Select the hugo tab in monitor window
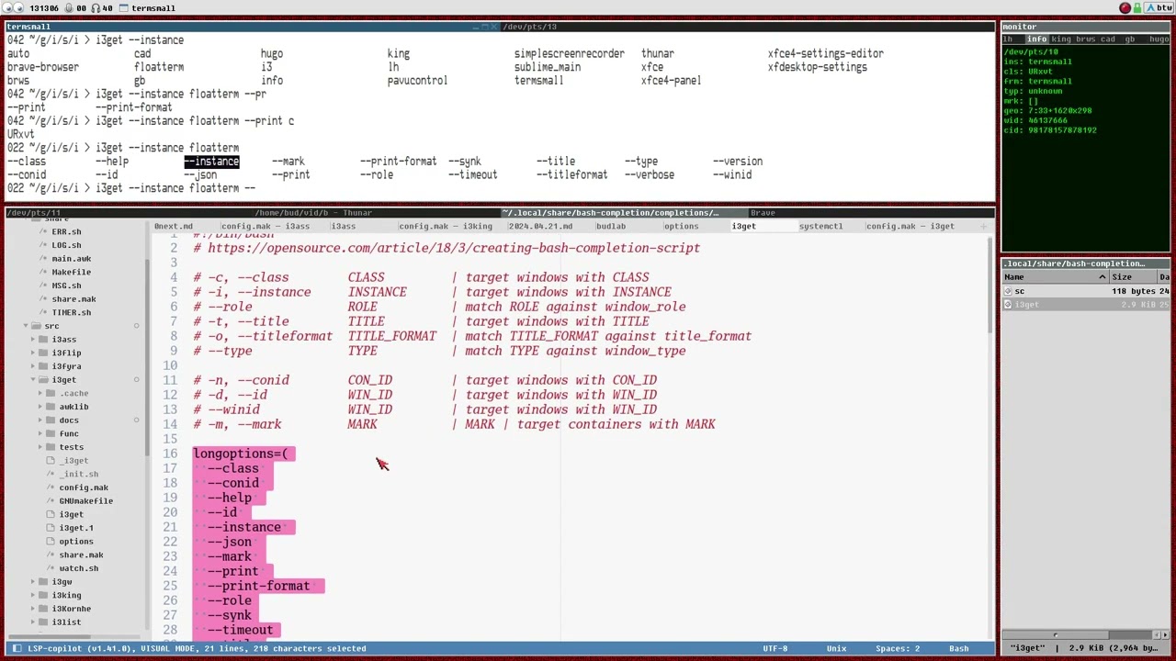The height and width of the screenshot is (661, 1176). tap(1159, 39)
